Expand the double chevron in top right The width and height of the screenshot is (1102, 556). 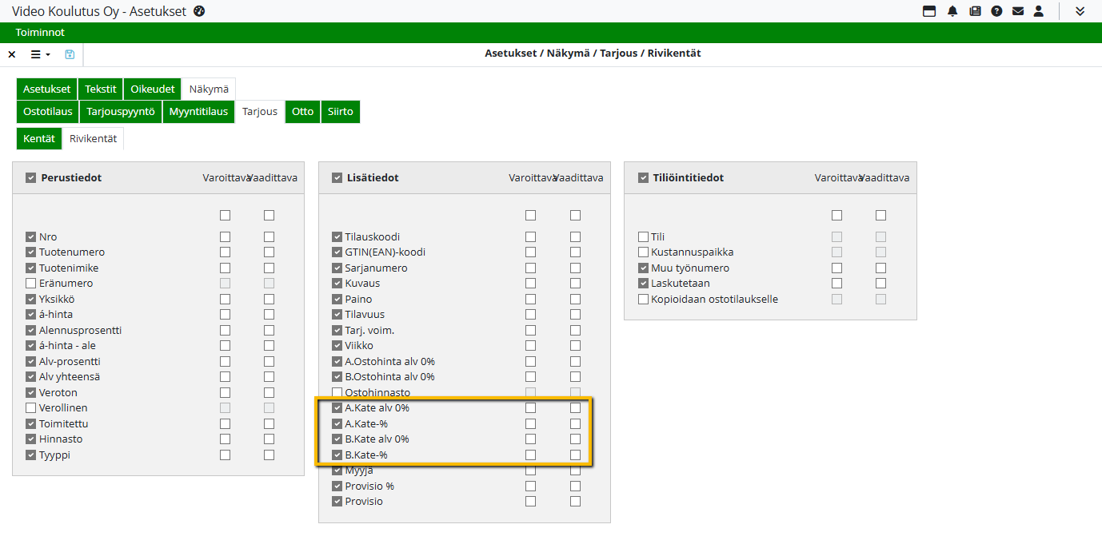[1080, 11]
